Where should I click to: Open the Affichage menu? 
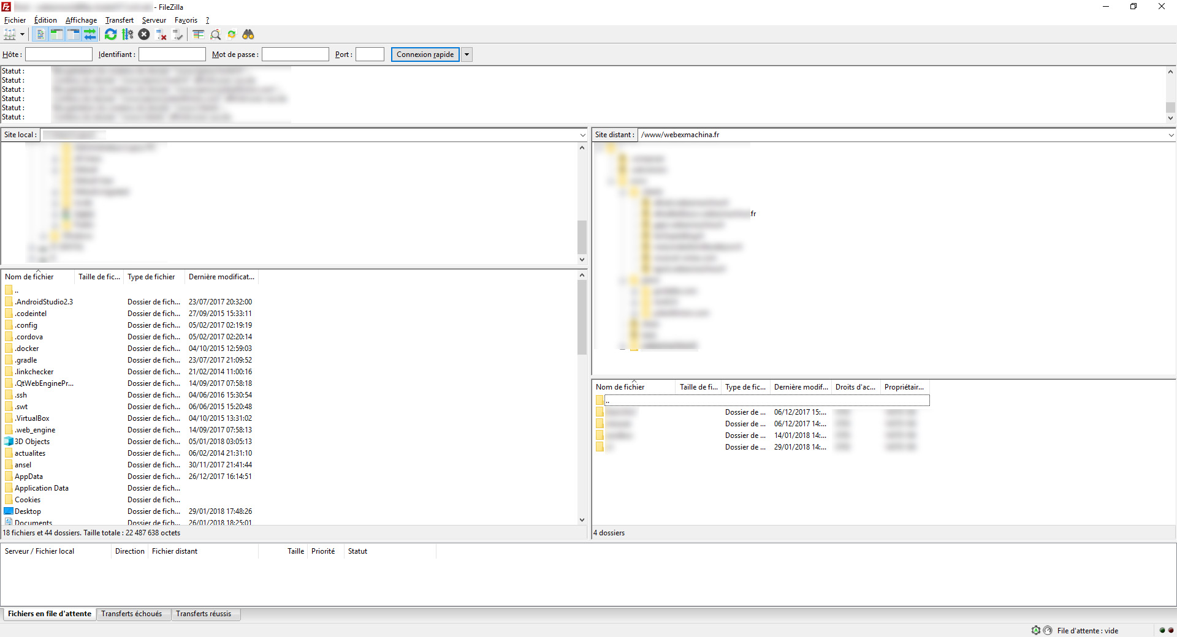point(81,20)
